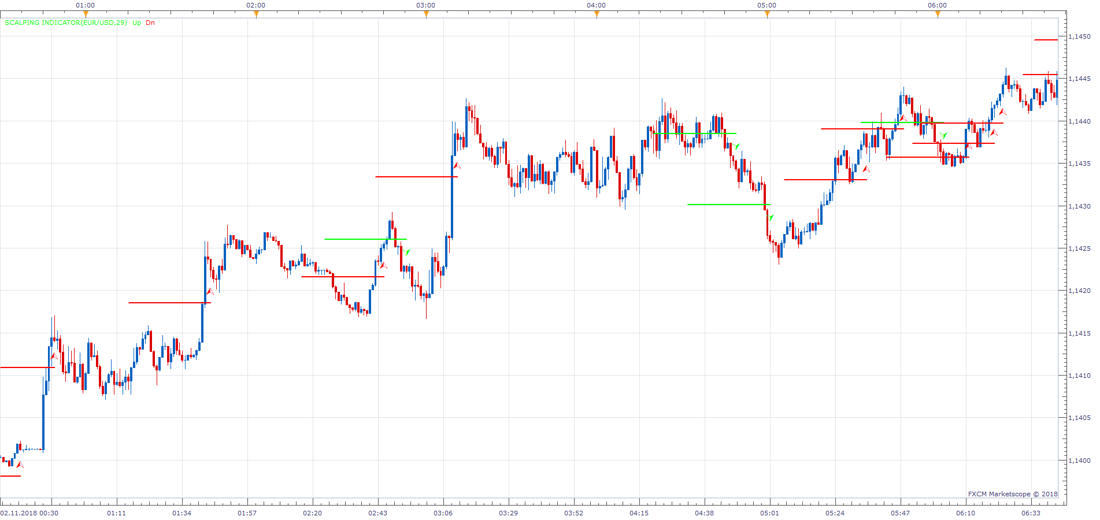Image resolution: width=1100 pixels, height=520 pixels.
Task: Click the 1,1400 price axis label
Action: 1079,460
